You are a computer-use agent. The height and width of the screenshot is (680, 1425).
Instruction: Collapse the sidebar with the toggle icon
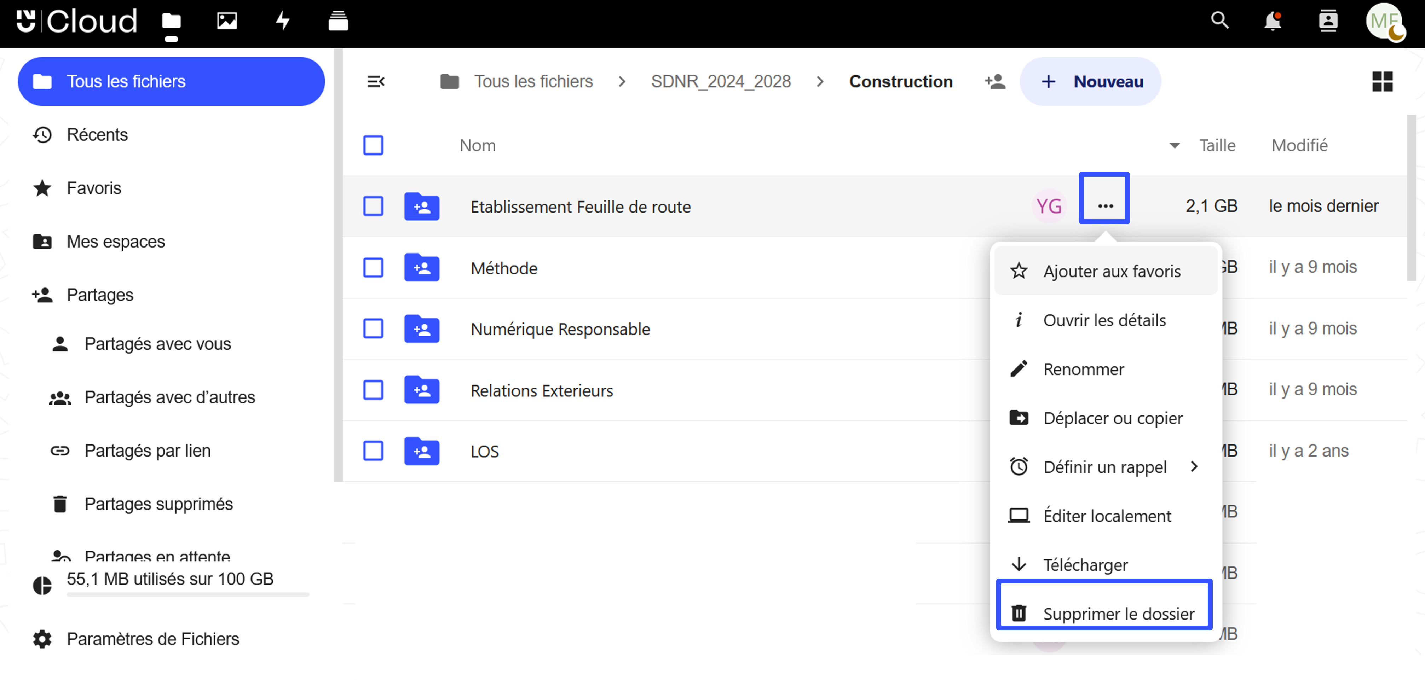point(377,81)
